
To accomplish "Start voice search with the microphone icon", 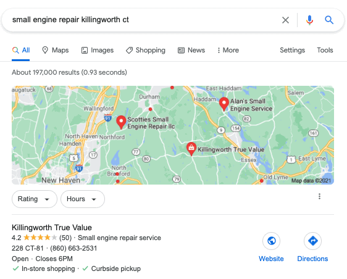I will point(309,20).
